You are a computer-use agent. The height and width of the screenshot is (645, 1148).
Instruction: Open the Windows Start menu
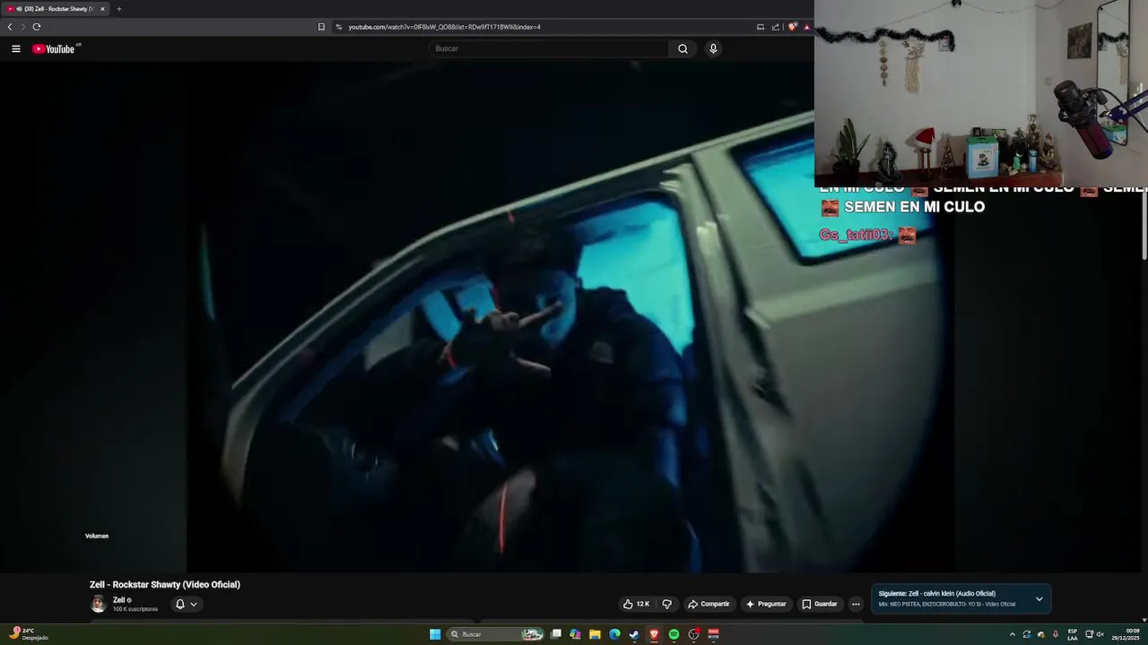click(x=435, y=634)
